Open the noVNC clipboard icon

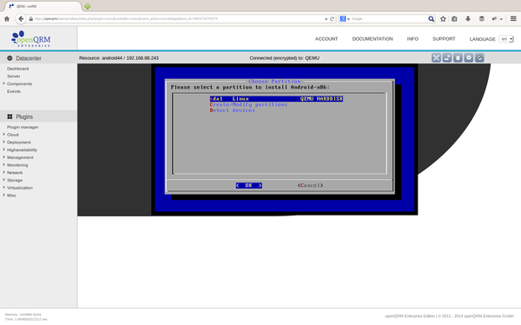pyautogui.click(x=458, y=58)
